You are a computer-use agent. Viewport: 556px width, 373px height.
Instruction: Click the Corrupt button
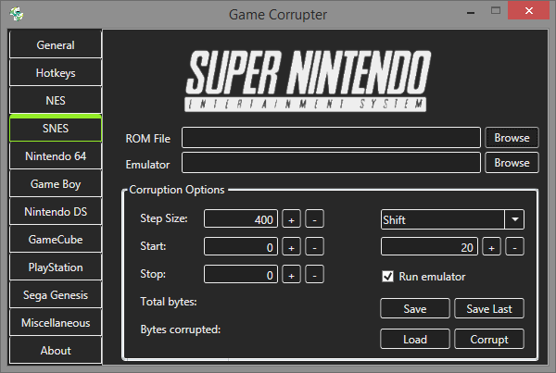[489, 339]
